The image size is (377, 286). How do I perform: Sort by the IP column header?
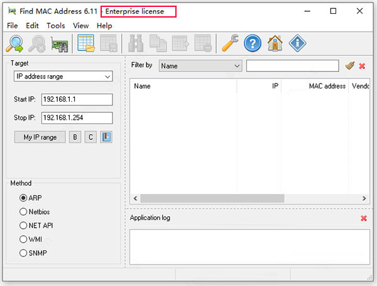point(259,86)
